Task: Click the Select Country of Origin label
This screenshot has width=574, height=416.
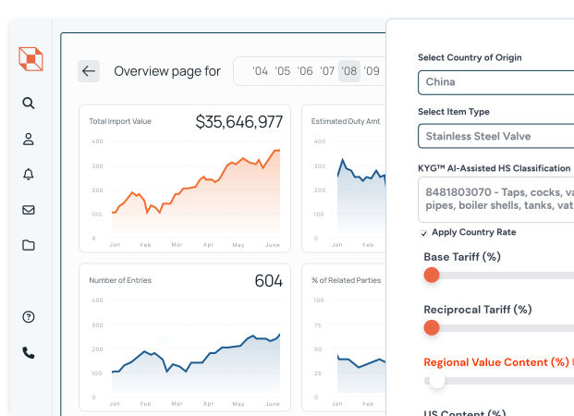Action: pyautogui.click(x=470, y=57)
